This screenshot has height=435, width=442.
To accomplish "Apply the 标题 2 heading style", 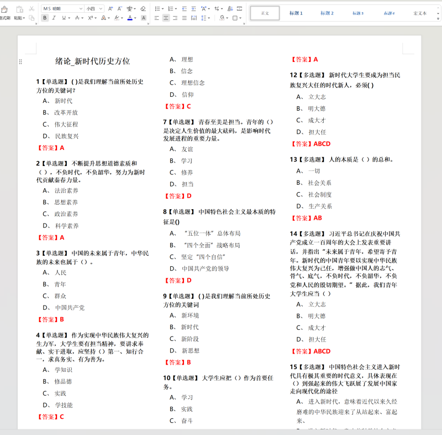I will click(x=327, y=13).
